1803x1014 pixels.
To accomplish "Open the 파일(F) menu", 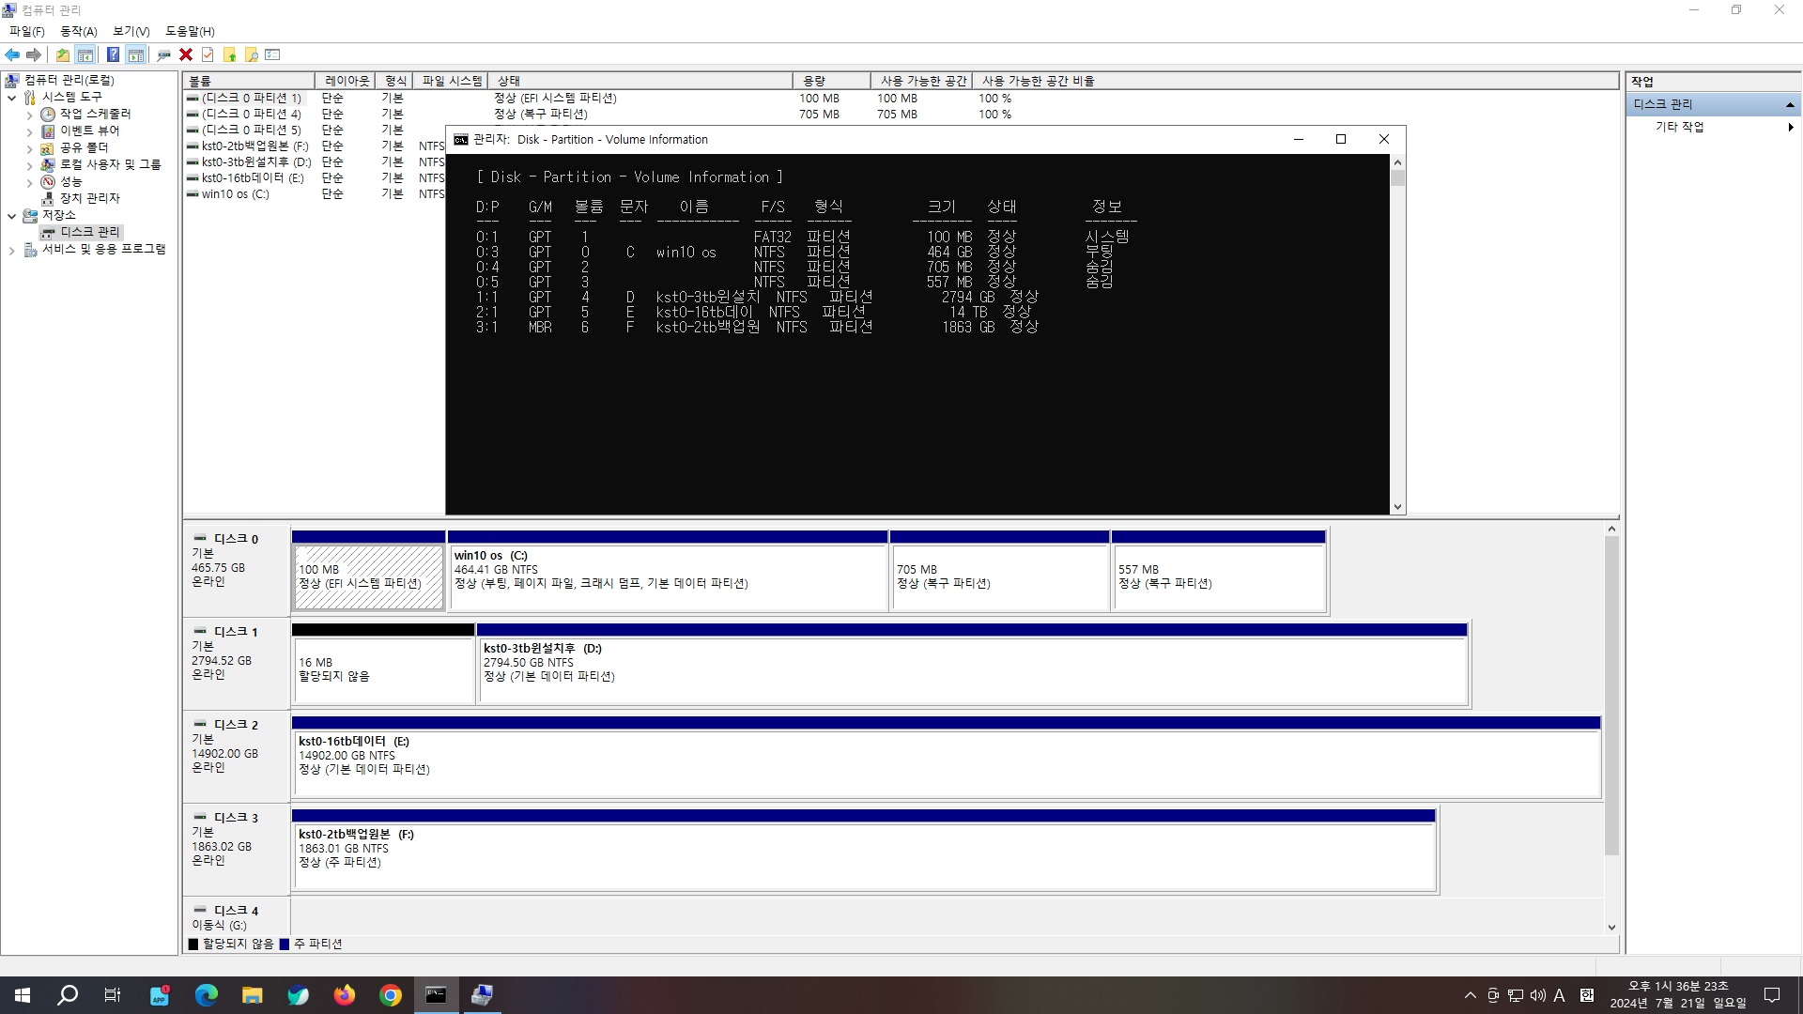I will tap(27, 31).
